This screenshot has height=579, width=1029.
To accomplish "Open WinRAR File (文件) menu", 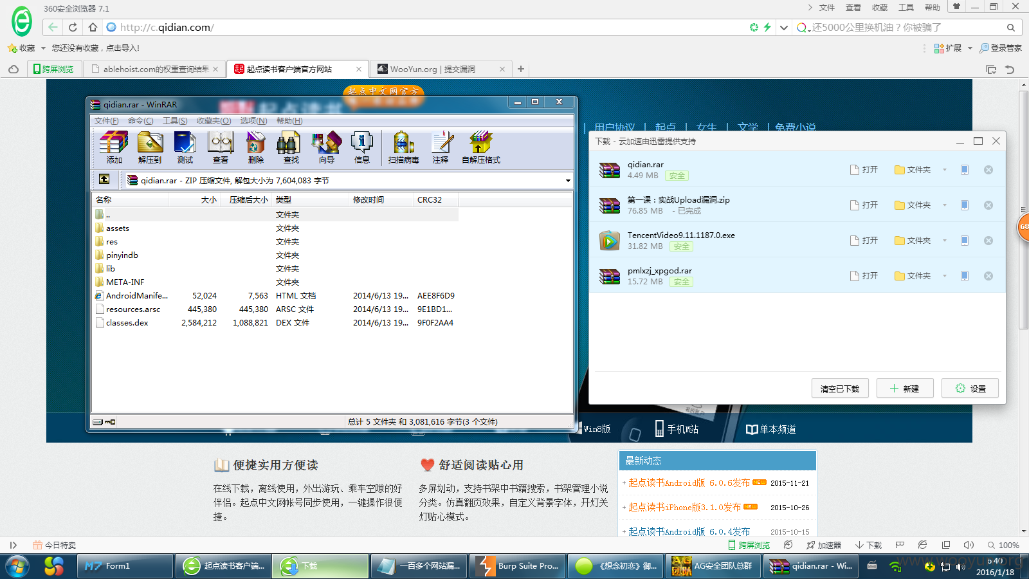I will (106, 121).
